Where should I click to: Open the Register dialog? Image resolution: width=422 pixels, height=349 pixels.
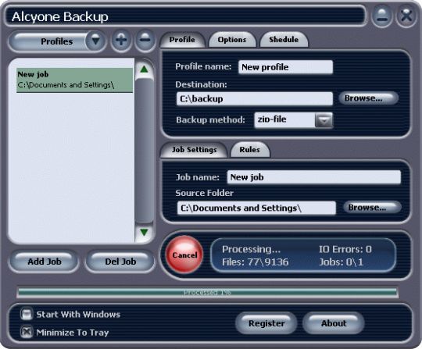pyautogui.click(x=266, y=323)
